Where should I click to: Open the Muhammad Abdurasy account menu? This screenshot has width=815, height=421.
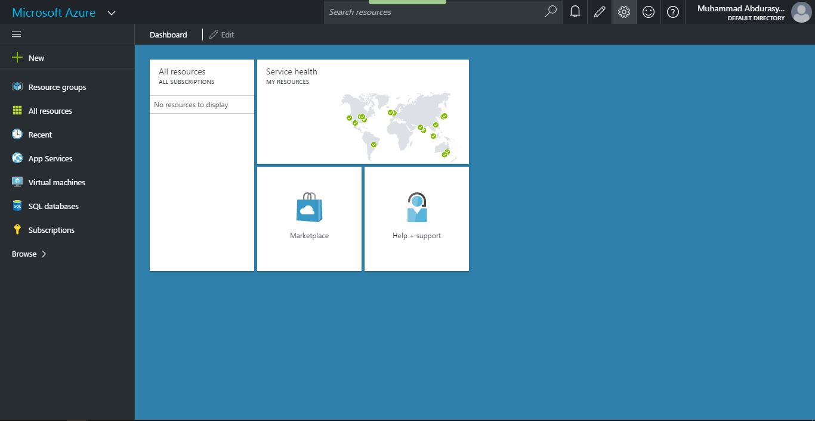(750, 12)
